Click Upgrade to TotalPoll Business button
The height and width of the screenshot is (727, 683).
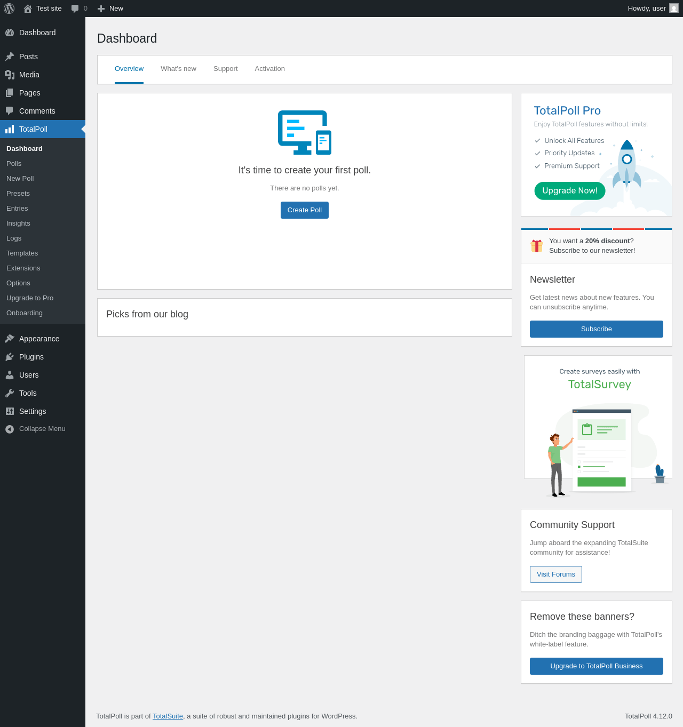[x=597, y=666]
